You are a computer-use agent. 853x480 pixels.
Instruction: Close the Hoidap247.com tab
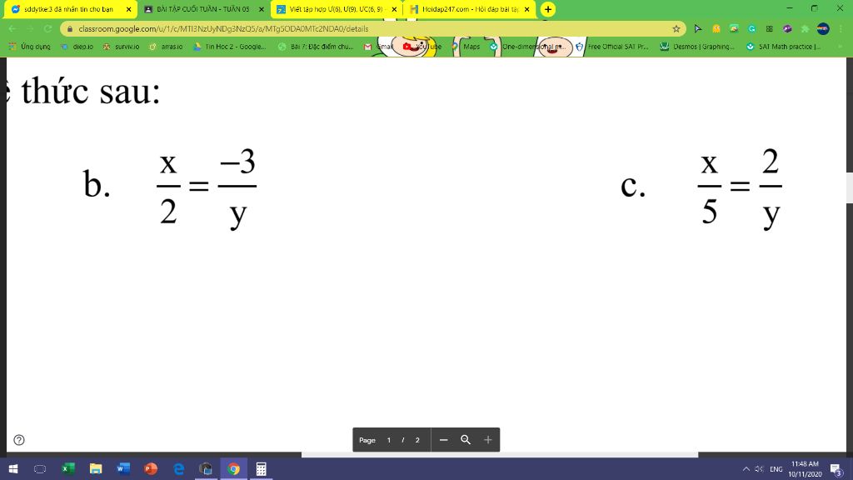point(526,9)
